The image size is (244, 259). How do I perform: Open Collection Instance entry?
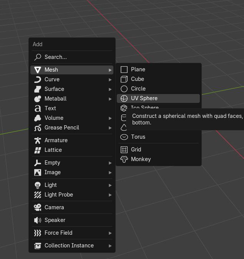tap(69, 246)
